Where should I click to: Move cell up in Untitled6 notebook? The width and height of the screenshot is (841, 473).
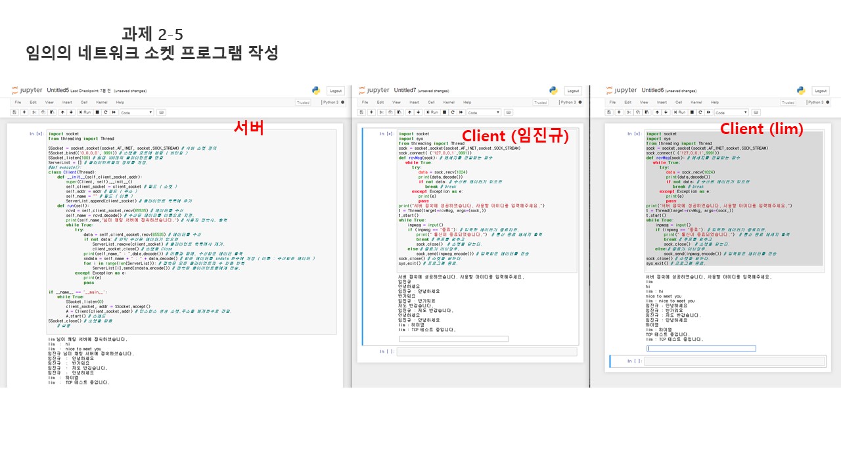[657, 112]
